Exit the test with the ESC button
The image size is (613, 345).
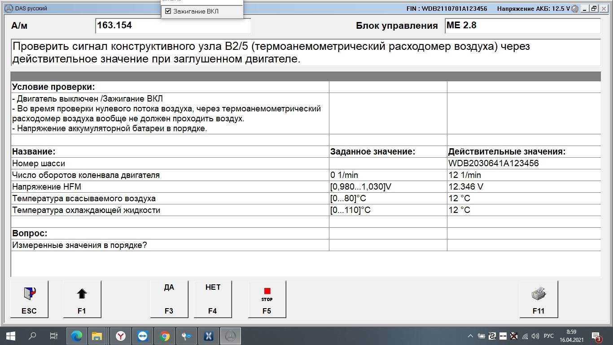(29, 299)
